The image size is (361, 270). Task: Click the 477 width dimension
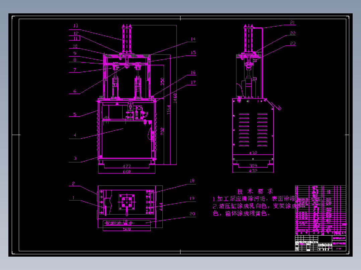127,166
